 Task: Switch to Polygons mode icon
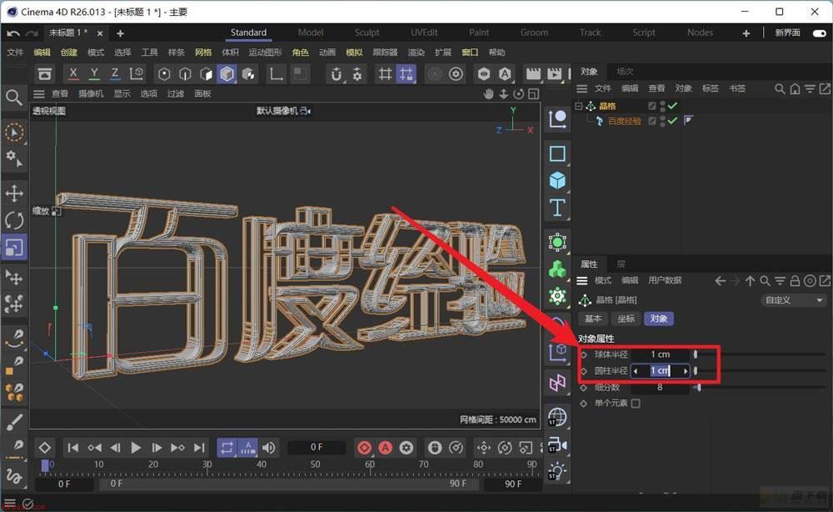(206, 74)
